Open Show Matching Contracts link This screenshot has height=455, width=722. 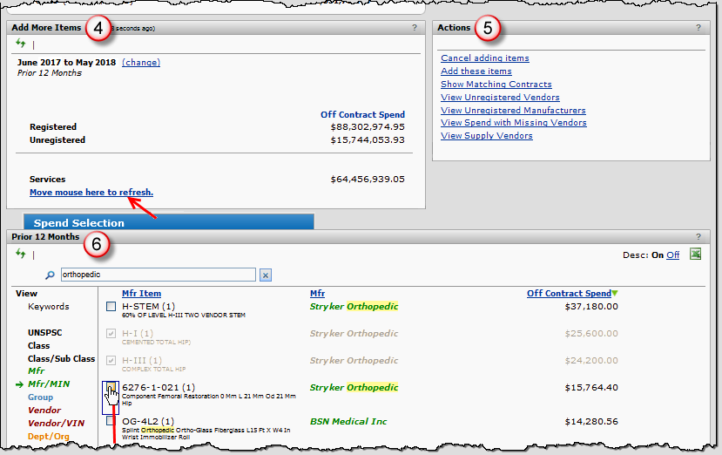496,85
